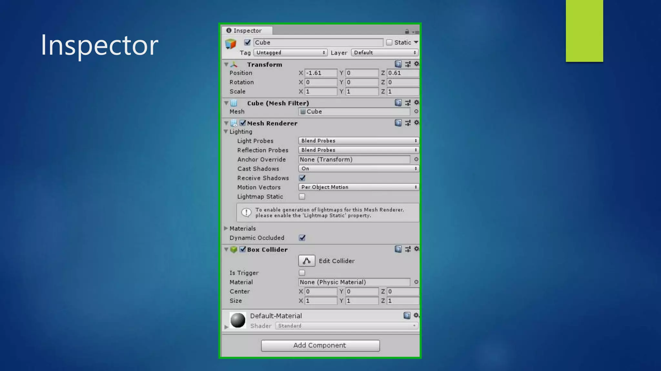Open the Inspector panel options menu
Viewport: 661px width, 371px height.
(416, 32)
